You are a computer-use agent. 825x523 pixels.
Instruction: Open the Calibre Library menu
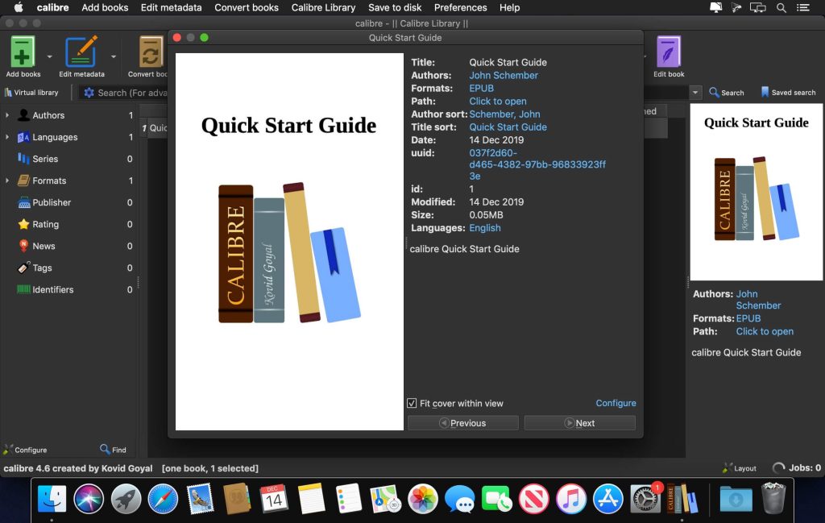click(322, 7)
